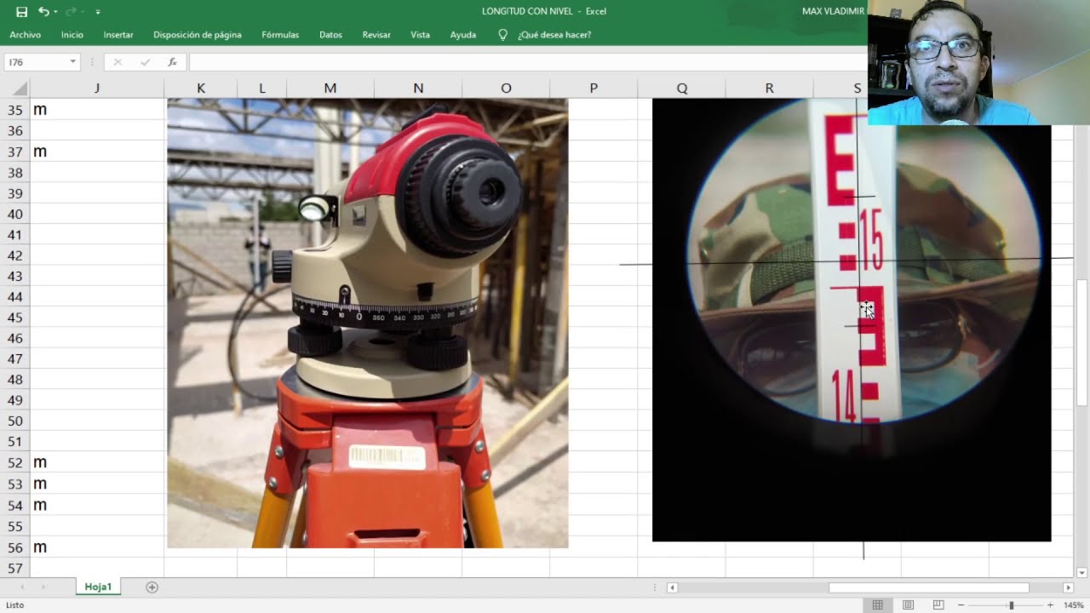Select the level instrument photo on tripod
Viewport: 1090px width, 613px height.
tap(368, 324)
